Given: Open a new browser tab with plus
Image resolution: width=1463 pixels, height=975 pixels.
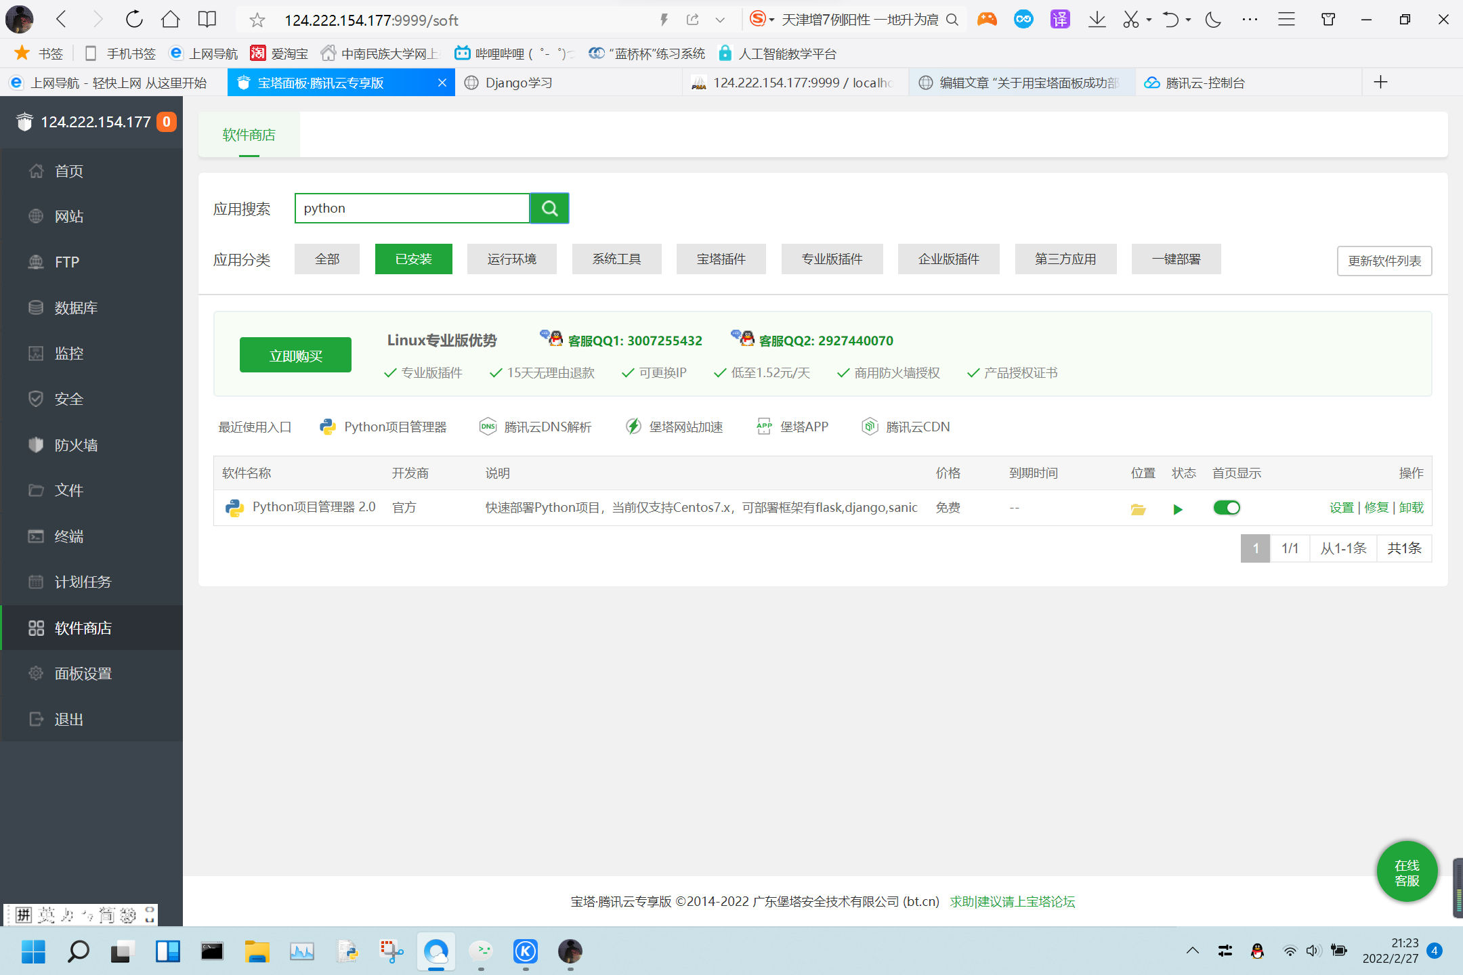Looking at the screenshot, I should [x=1381, y=83].
